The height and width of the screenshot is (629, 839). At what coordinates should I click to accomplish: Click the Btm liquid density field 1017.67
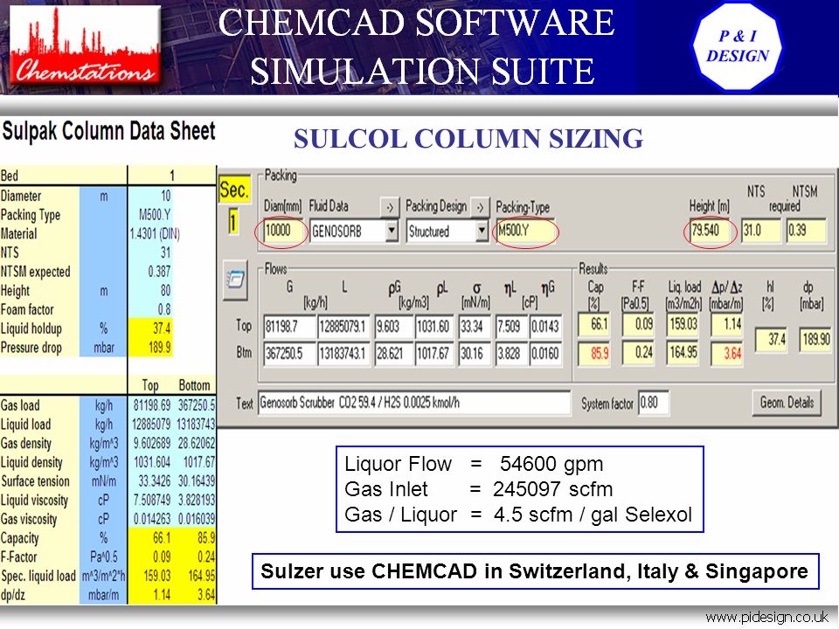434,354
